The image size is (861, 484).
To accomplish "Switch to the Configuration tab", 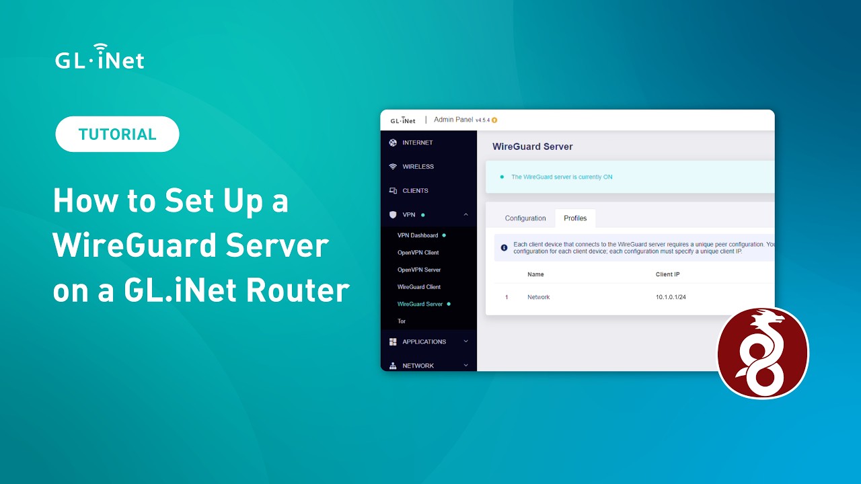I will pyautogui.click(x=525, y=218).
